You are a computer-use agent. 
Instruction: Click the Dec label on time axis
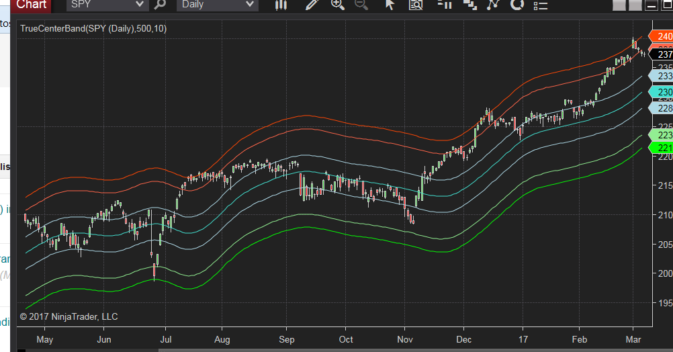click(x=464, y=339)
